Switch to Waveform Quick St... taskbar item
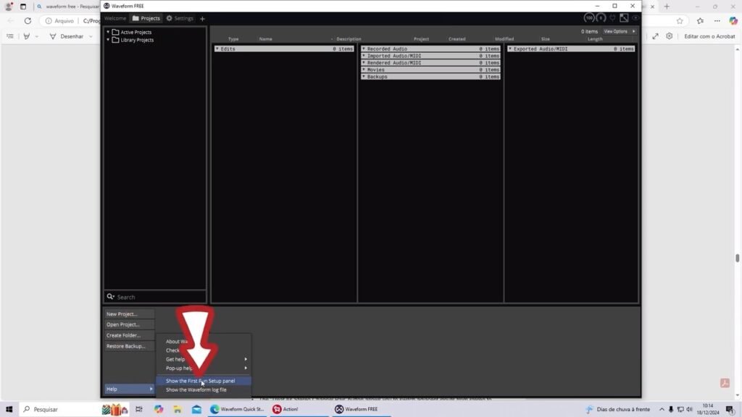Viewport: 742px width, 417px height. click(x=238, y=410)
